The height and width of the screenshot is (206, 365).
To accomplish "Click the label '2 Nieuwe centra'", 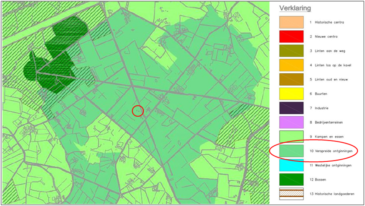I will click(x=323, y=37).
